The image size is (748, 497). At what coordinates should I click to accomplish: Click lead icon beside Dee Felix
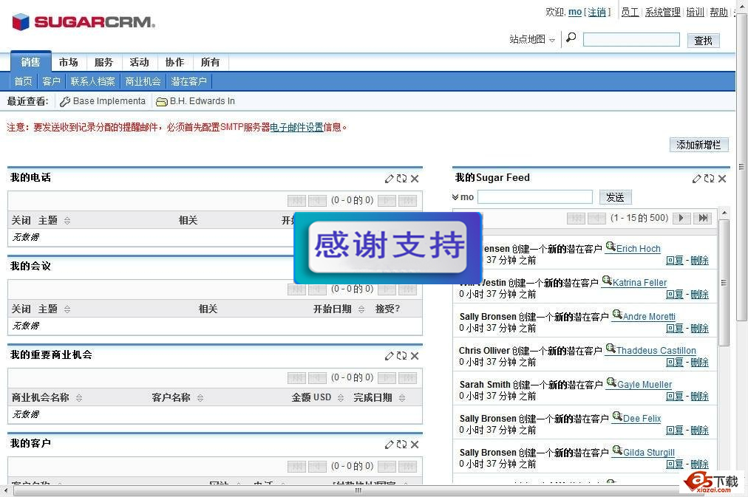click(x=617, y=417)
